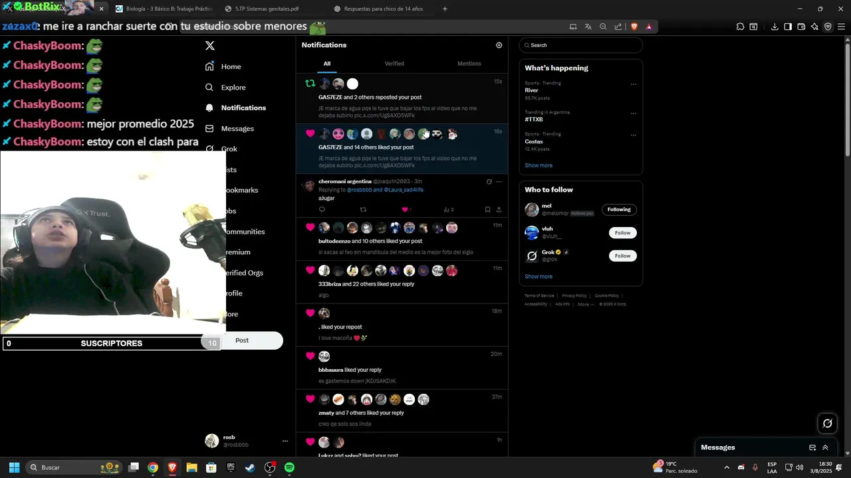Open Terms of Service link
Viewport: 851px width, 478px height.
[539, 295]
